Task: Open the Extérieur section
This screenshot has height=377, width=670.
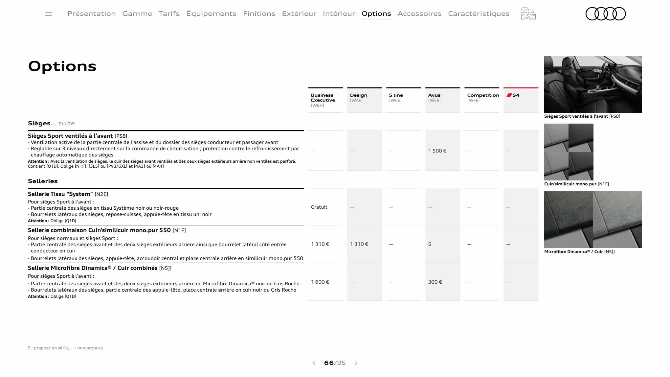Action: 299,13
